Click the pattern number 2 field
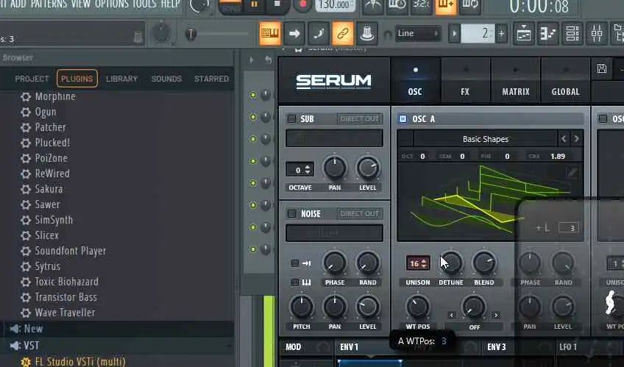Image resolution: width=624 pixels, height=367 pixels. (x=478, y=34)
